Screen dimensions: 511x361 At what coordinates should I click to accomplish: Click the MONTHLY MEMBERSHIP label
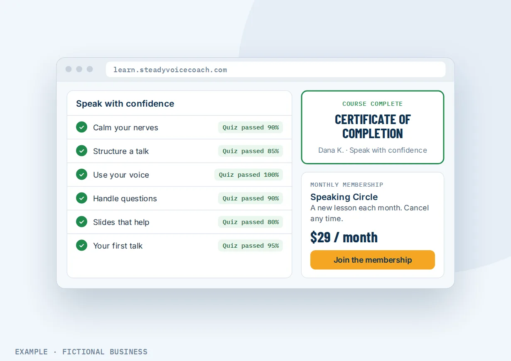pos(347,185)
